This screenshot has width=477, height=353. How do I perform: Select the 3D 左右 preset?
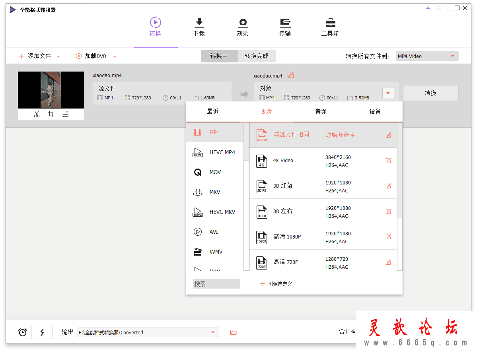323,211
